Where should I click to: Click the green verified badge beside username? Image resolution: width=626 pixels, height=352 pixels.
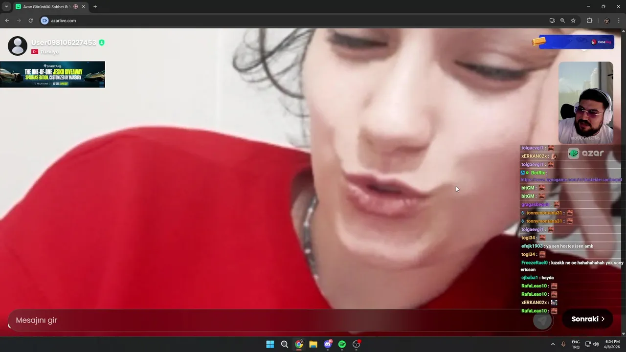click(102, 43)
